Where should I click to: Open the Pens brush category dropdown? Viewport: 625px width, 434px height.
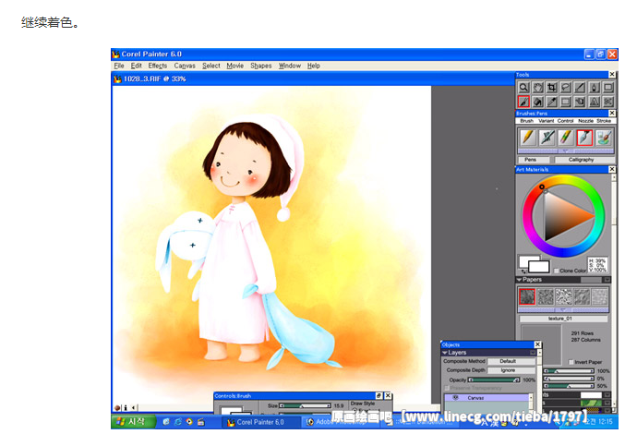pyautogui.click(x=534, y=160)
